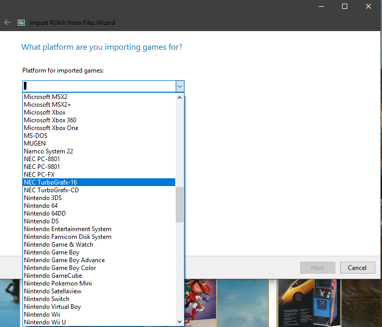Choose Nintendo Wii platform

point(99,315)
